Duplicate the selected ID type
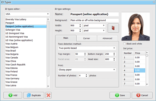The height and width of the screenshot is (101, 156). (x=34, y=95)
